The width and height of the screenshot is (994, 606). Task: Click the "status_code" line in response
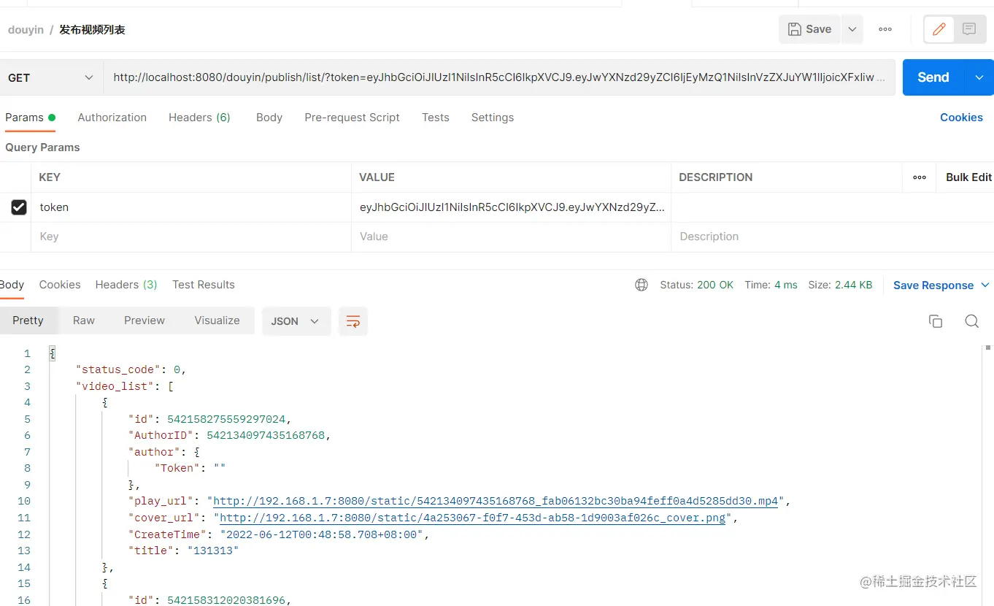[x=131, y=369]
